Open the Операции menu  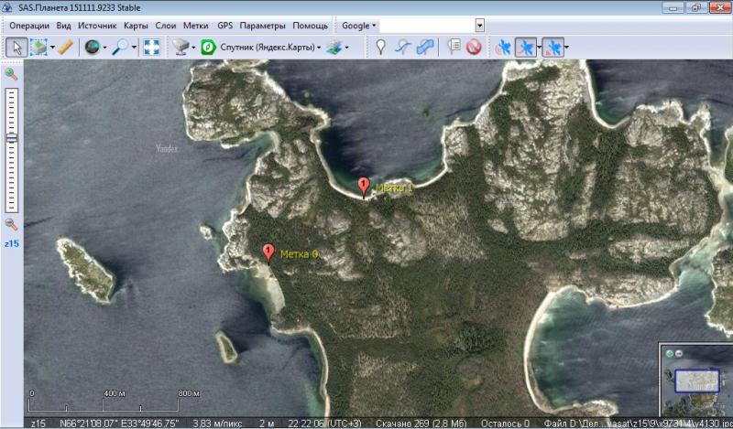(x=28, y=26)
